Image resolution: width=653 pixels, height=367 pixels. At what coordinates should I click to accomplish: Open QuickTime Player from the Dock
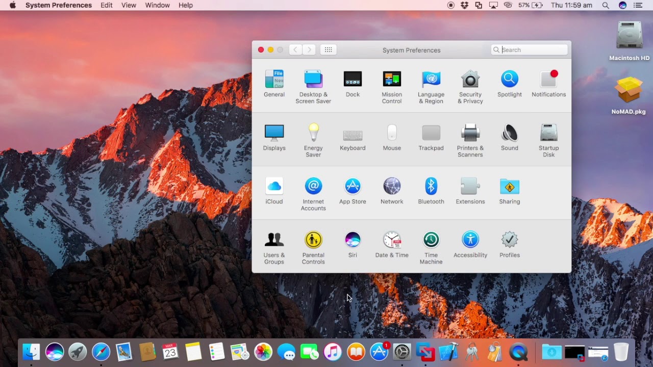518,352
